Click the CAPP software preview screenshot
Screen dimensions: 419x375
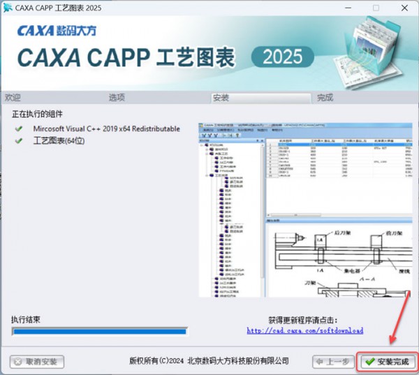pos(305,210)
